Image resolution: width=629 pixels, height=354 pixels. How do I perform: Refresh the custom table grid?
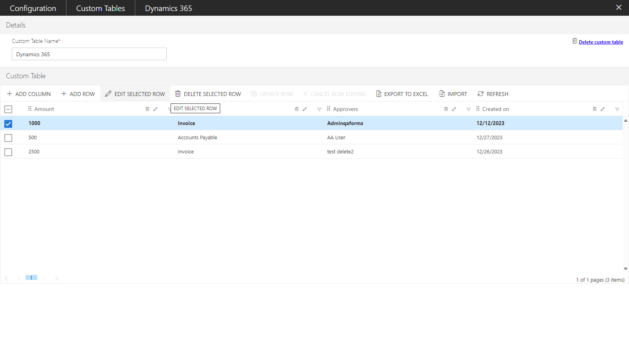pyautogui.click(x=493, y=94)
